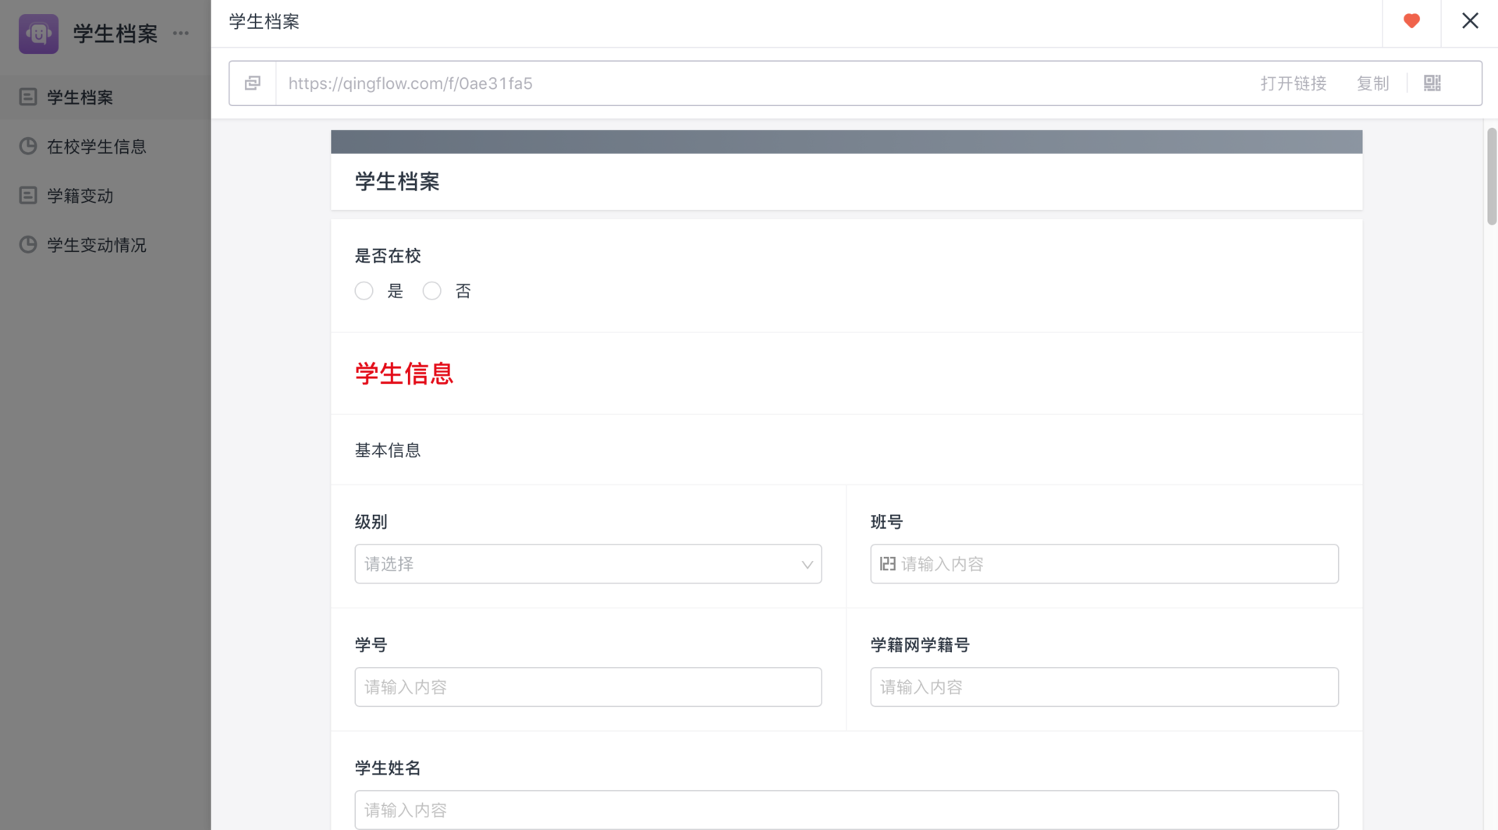Click the copy-link icon left of the URL field
The height and width of the screenshot is (830, 1498).
coord(252,83)
